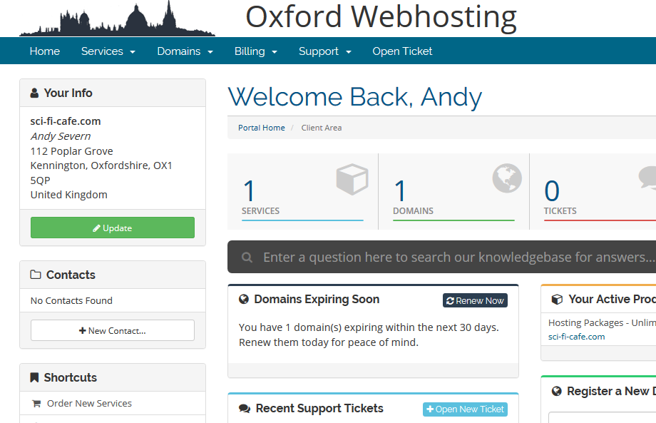This screenshot has width=656, height=423.
Task: Click the cube icon in Services tile
Action: pos(352,179)
